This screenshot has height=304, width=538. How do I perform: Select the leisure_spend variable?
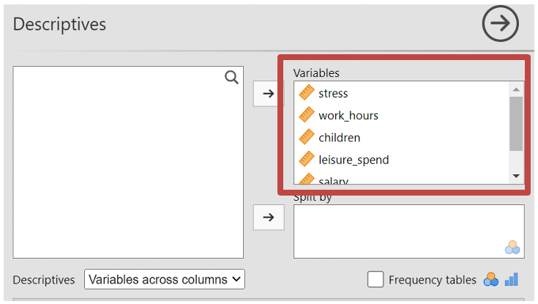point(354,159)
